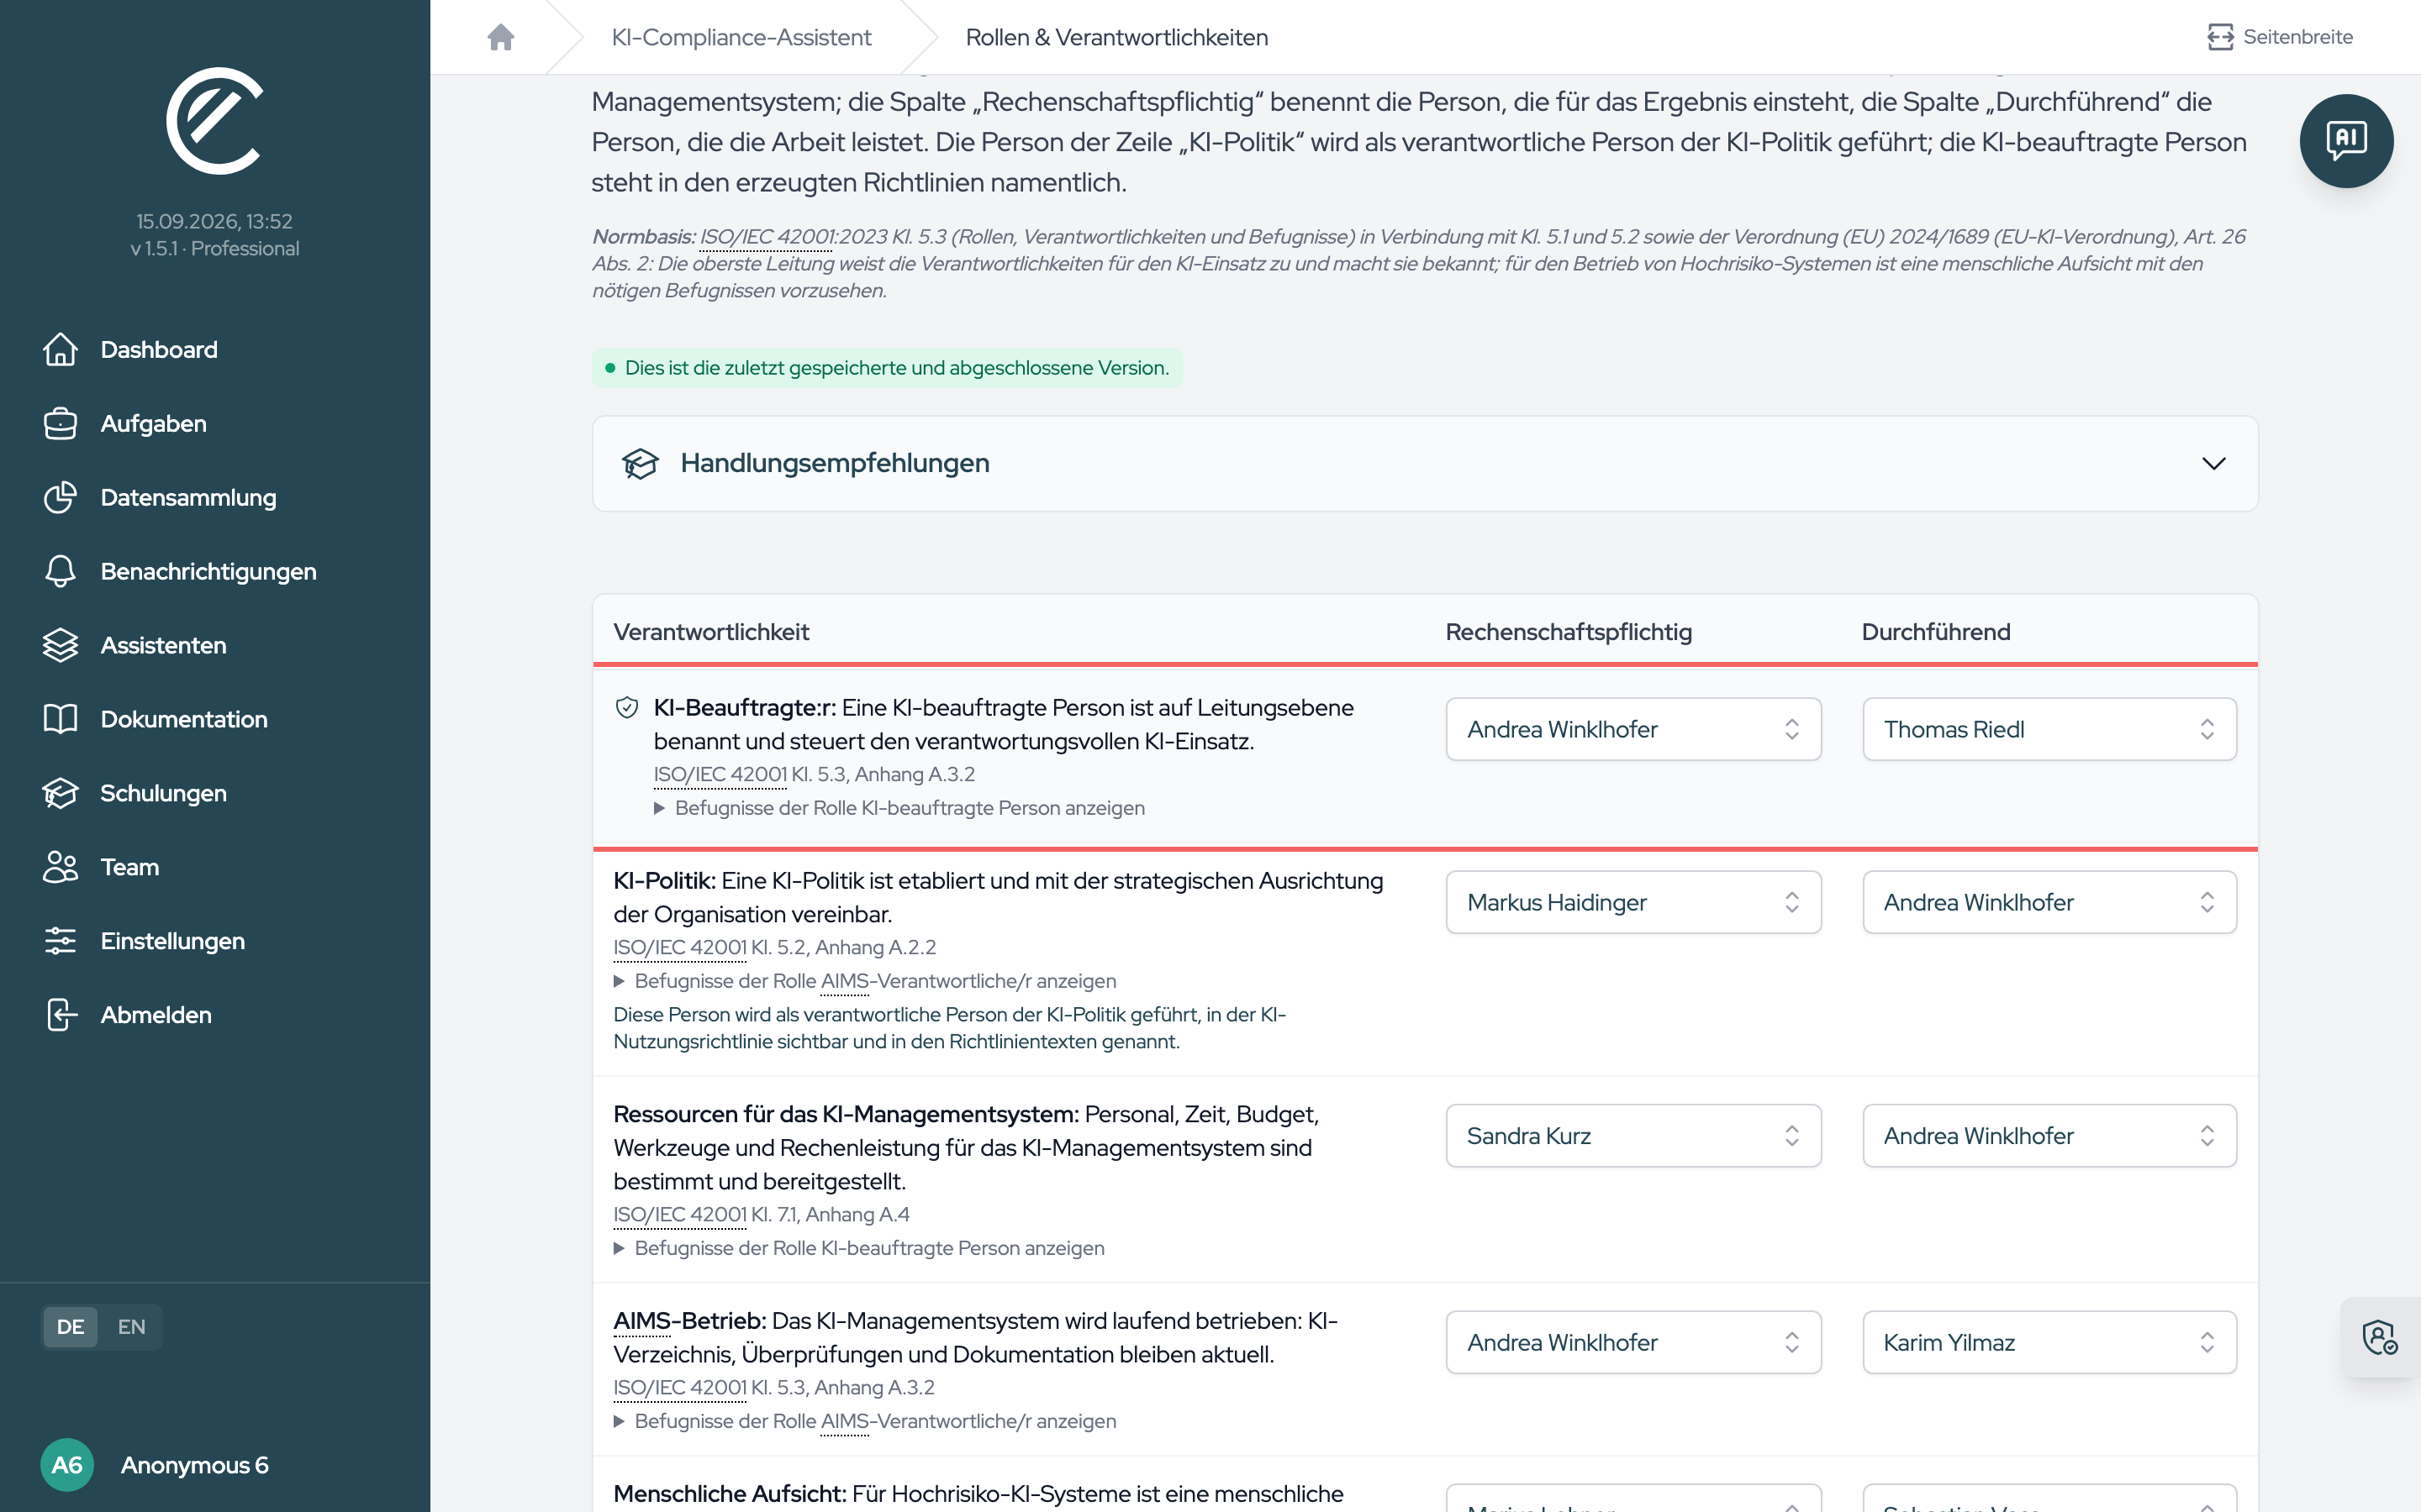This screenshot has height=1512, width=2421.
Task: Click the Benachrichtigungen bell icon
Action: (x=60, y=572)
